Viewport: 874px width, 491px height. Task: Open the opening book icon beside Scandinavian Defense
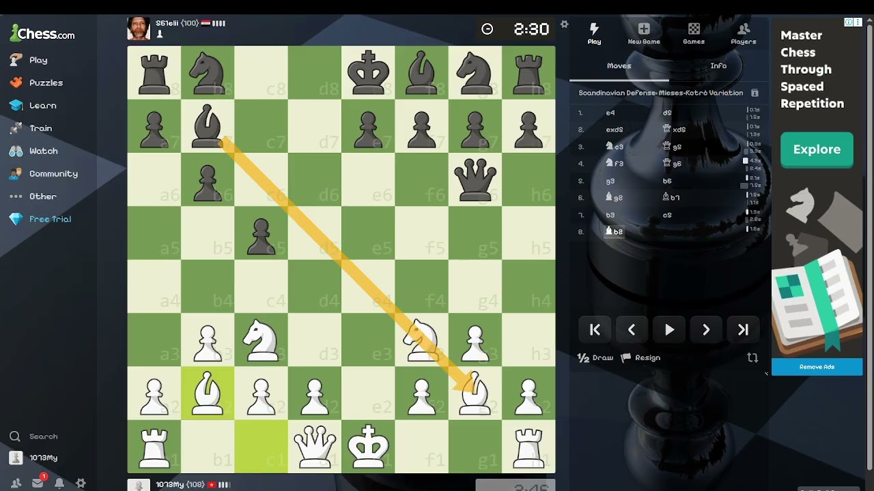pos(755,93)
